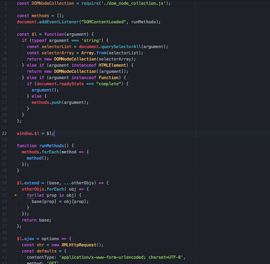Click addEventListener on line 4
Viewport: 270px width, 264px height.
coord(59,22)
